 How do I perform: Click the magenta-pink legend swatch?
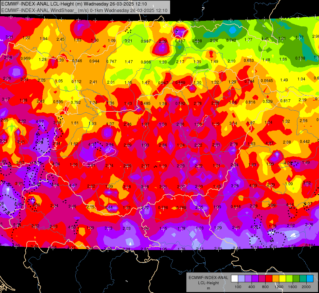pos(262,279)
